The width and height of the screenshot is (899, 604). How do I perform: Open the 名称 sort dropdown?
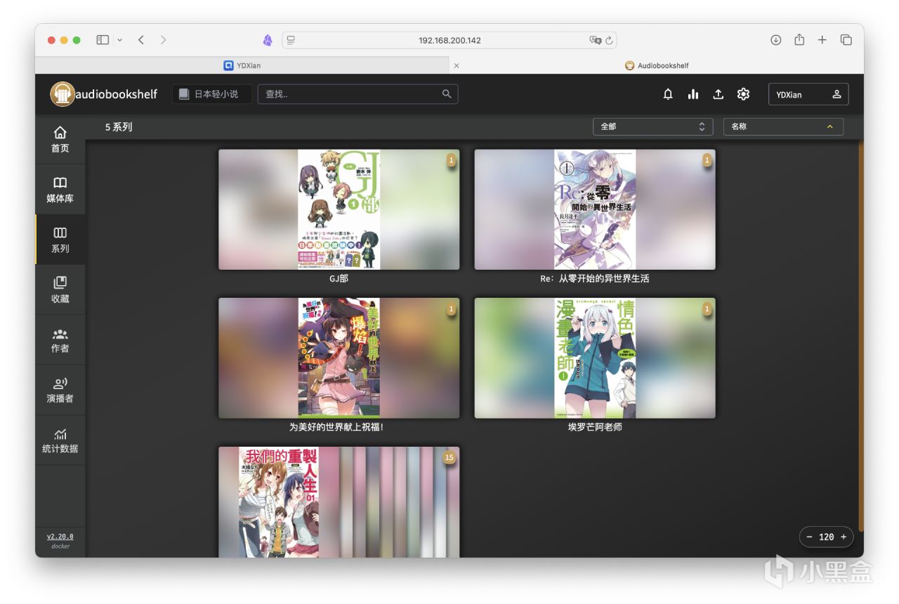click(783, 126)
